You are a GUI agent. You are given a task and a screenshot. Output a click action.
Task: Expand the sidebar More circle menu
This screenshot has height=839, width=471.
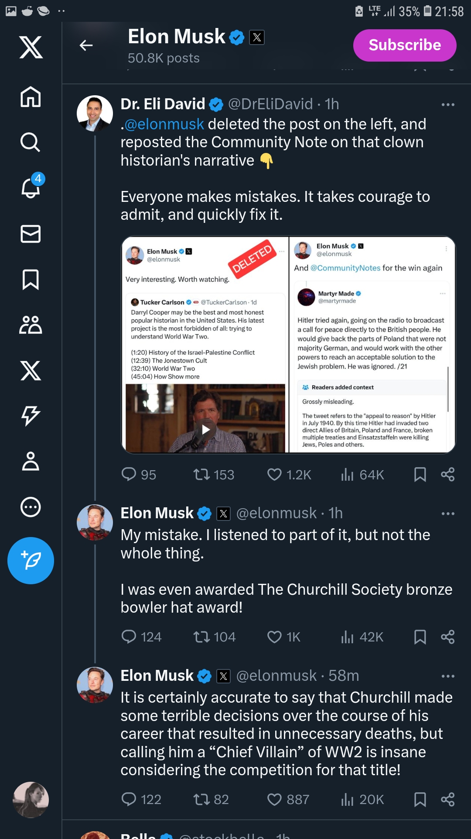[x=31, y=507]
